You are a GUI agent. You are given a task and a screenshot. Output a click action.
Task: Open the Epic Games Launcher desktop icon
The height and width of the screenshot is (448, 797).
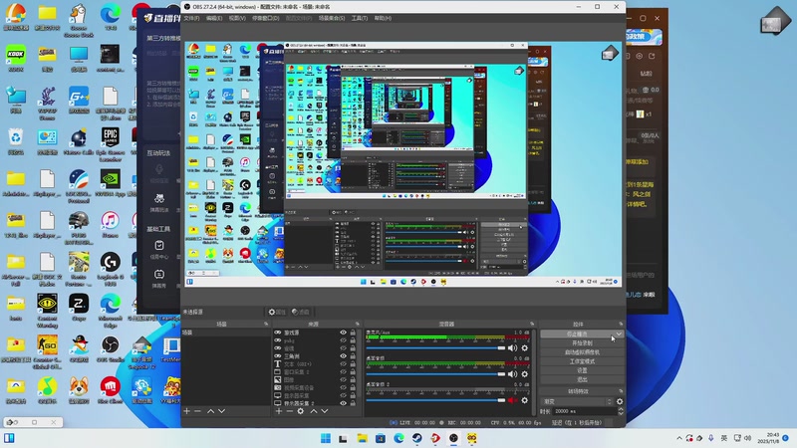(x=111, y=144)
